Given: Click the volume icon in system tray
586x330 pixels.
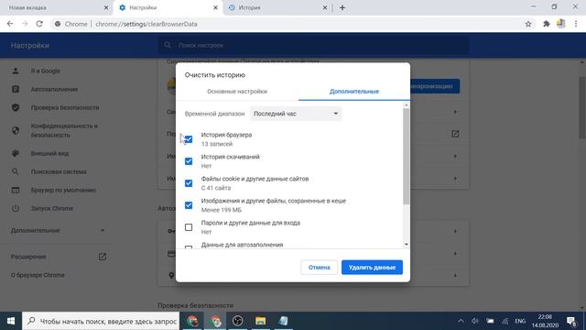Looking at the screenshot, I should point(474,321).
